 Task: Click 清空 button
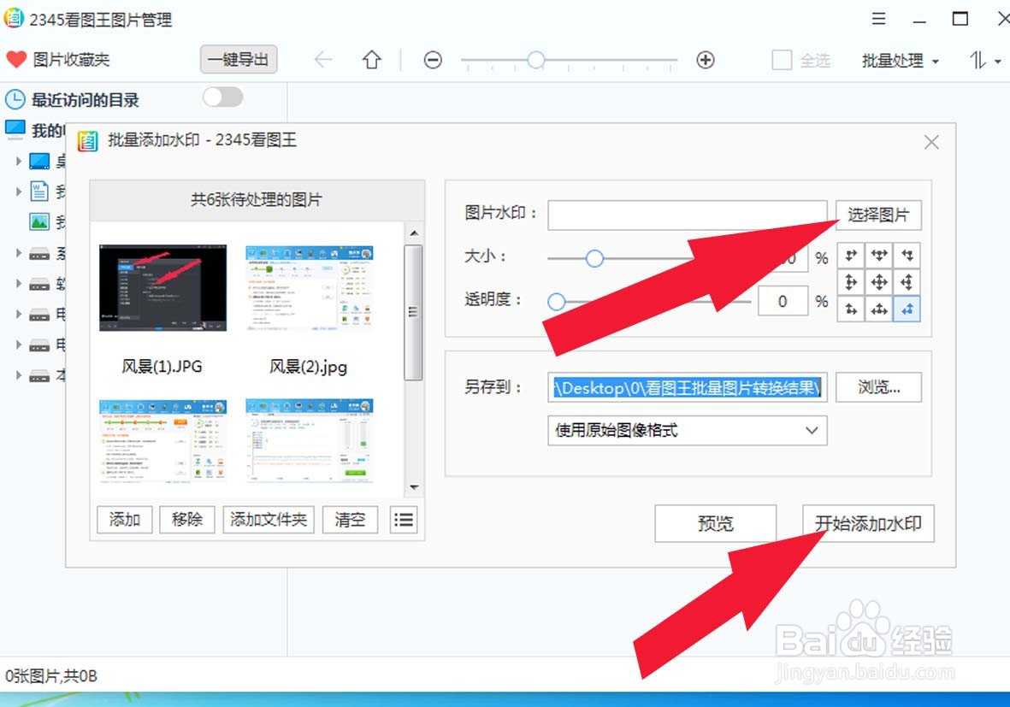pos(350,520)
